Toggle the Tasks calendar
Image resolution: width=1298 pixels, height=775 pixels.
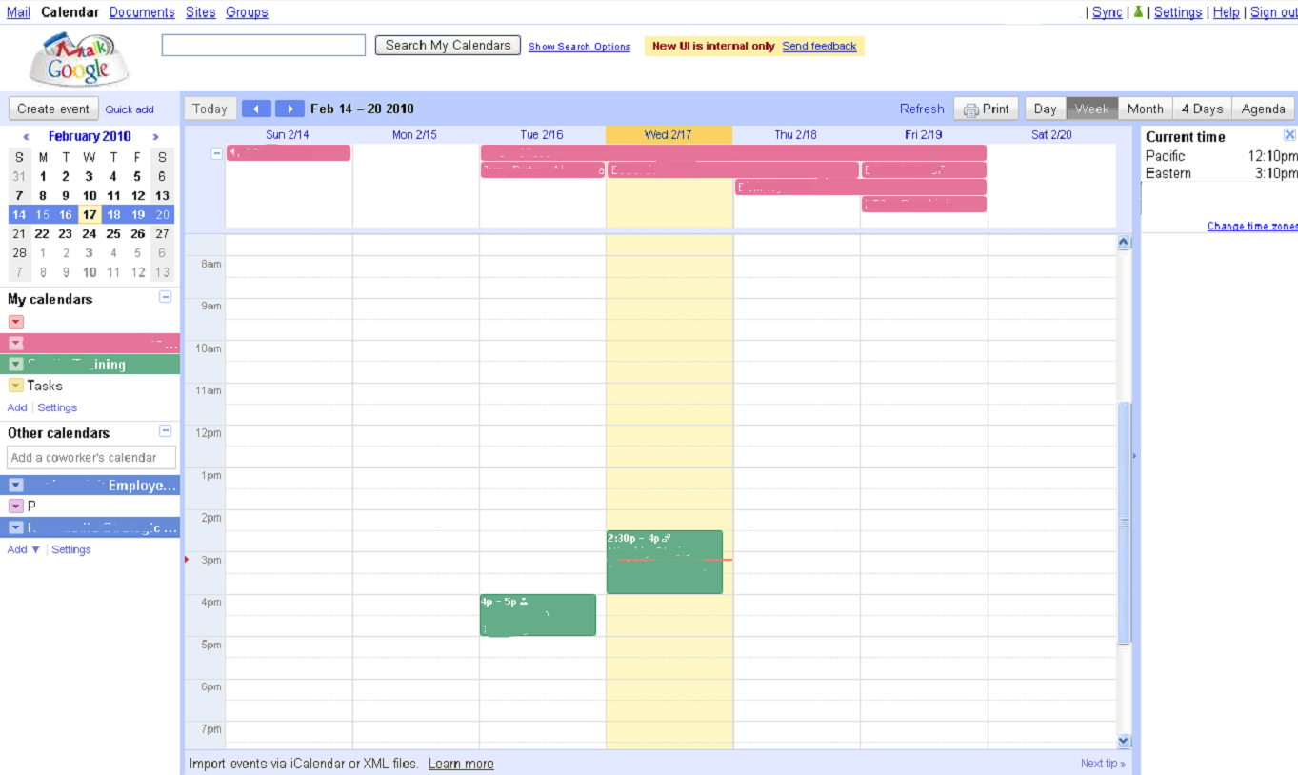[45, 386]
